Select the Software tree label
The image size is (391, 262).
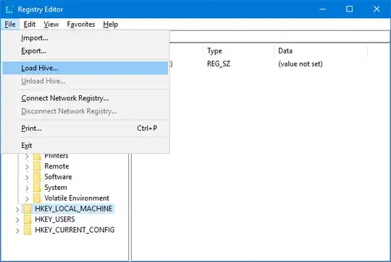58,177
